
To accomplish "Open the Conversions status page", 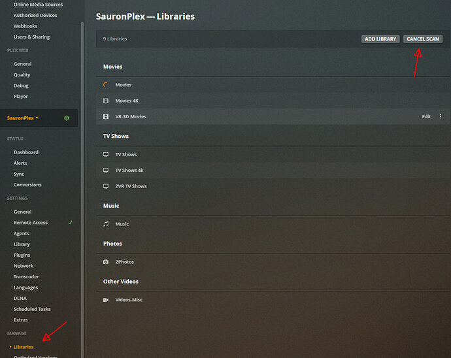I will tap(27, 185).
